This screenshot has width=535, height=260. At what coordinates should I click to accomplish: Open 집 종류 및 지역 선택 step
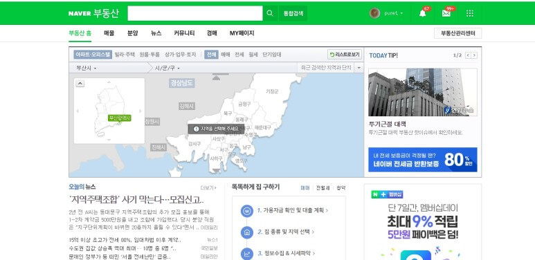tap(286, 232)
